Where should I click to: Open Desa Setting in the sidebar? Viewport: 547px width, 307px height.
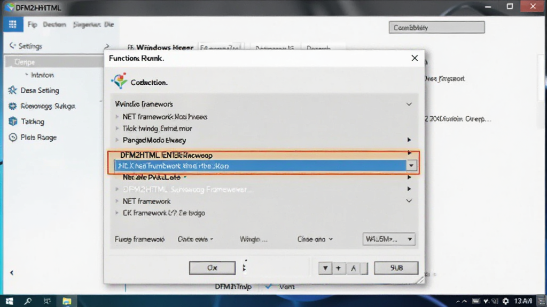pos(40,91)
